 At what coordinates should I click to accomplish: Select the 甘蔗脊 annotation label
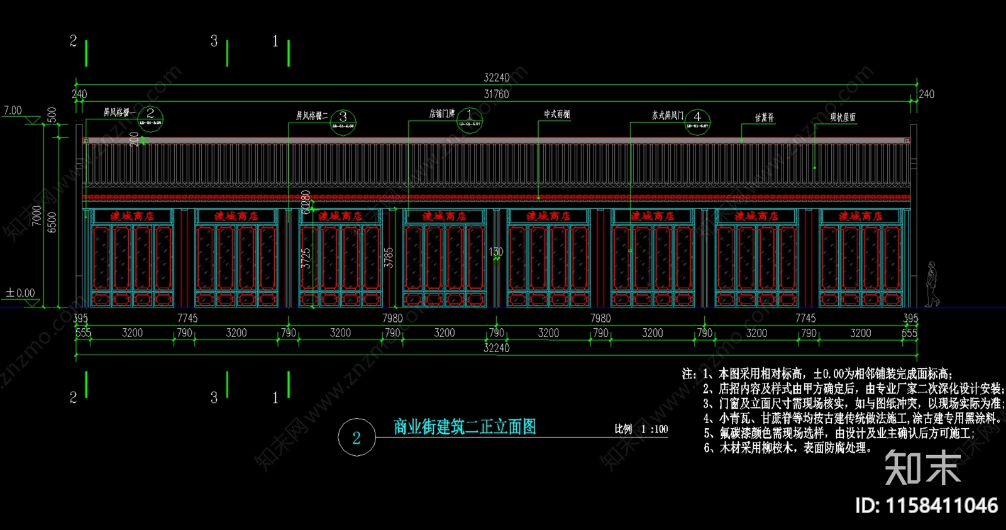click(x=765, y=118)
